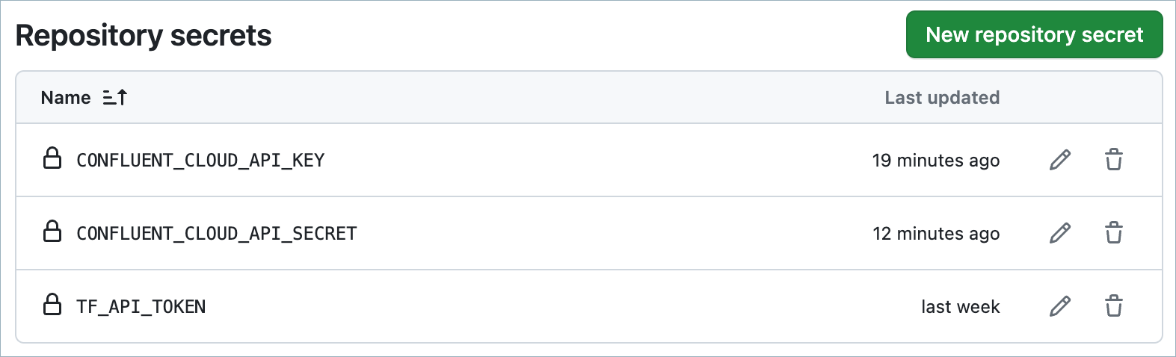Click the Repository secrets heading
The width and height of the screenshot is (1176, 357).
click(x=144, y=36)
